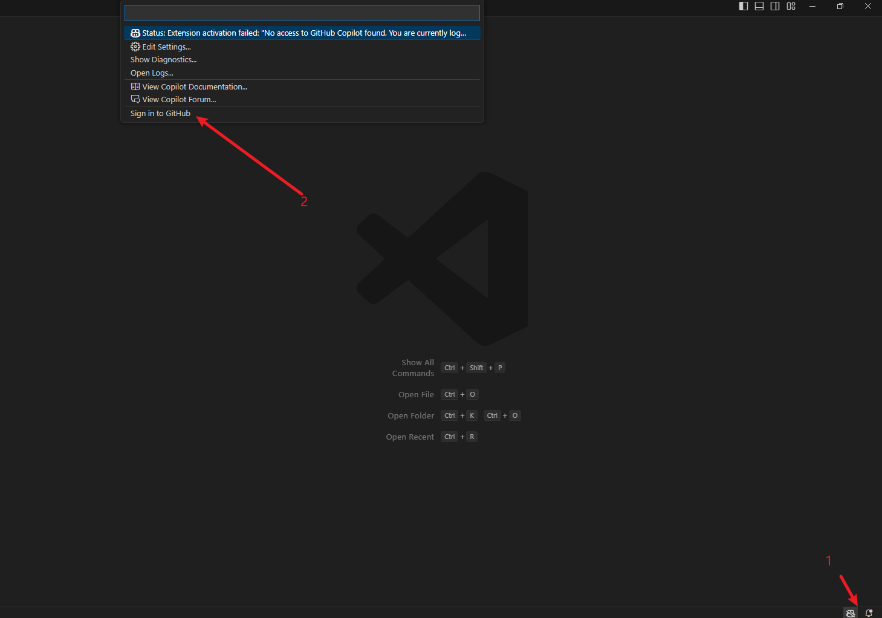Click the K key badge for Open Folder
The width and height of the screenshot is (882, 618).
472,415
